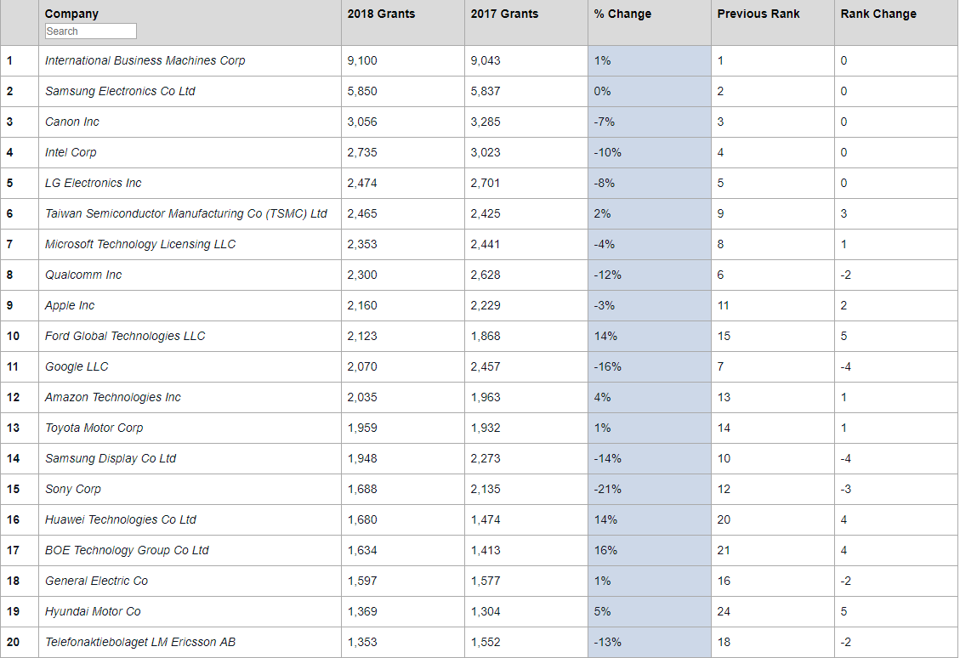Click Samsung Display Co Ltd
Image resolution: width=960 pixels, height=658 pixels.
pyautogui.click(x=111, y=458)
